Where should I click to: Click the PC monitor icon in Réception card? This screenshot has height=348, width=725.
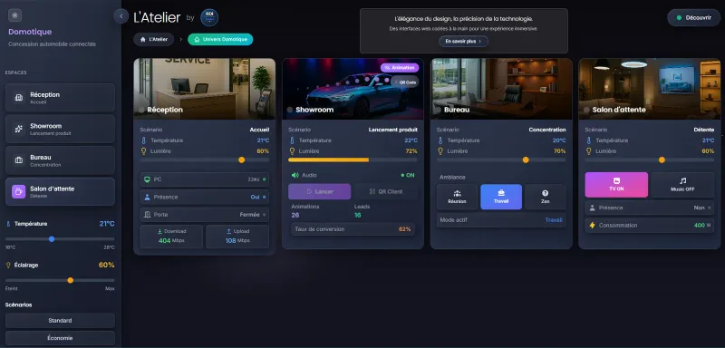tap(148, 179)
